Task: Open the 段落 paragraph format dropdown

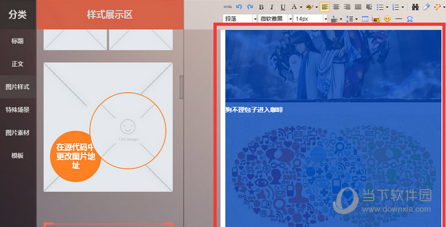Action: coord(240,19)
